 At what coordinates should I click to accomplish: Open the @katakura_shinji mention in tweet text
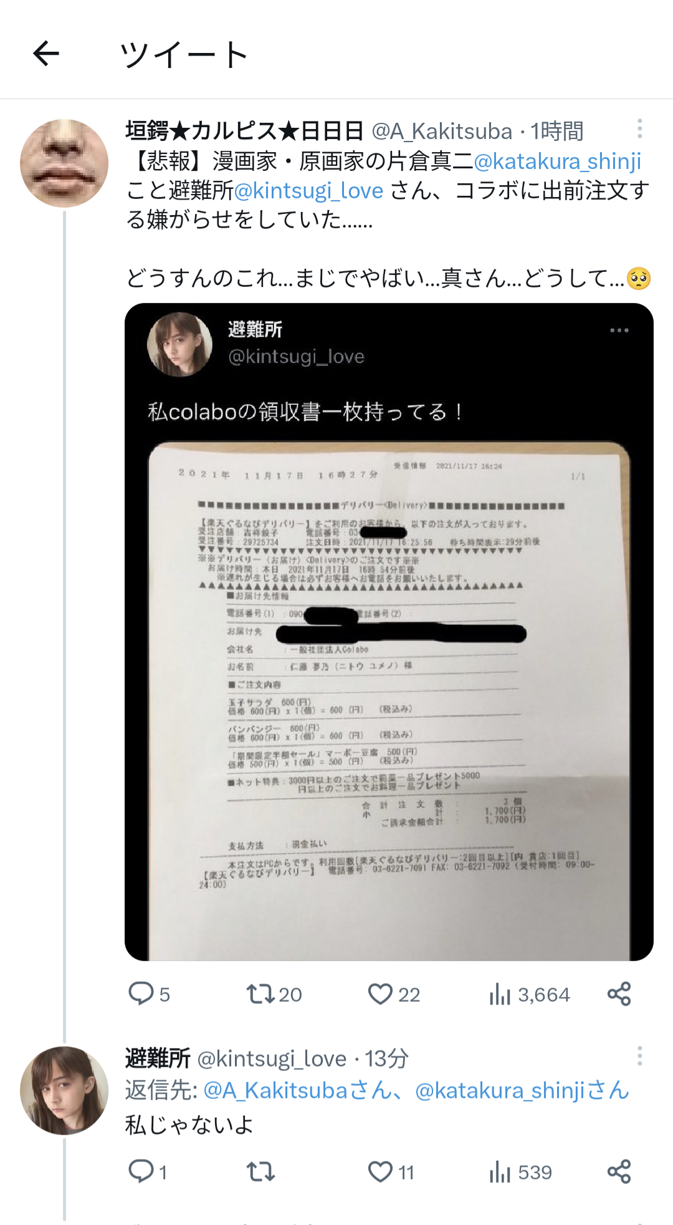coord(558,161)
